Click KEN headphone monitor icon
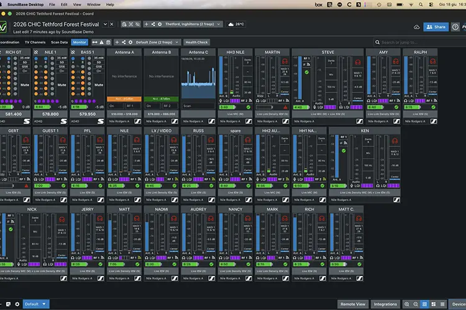 click(x=395, y=141)
